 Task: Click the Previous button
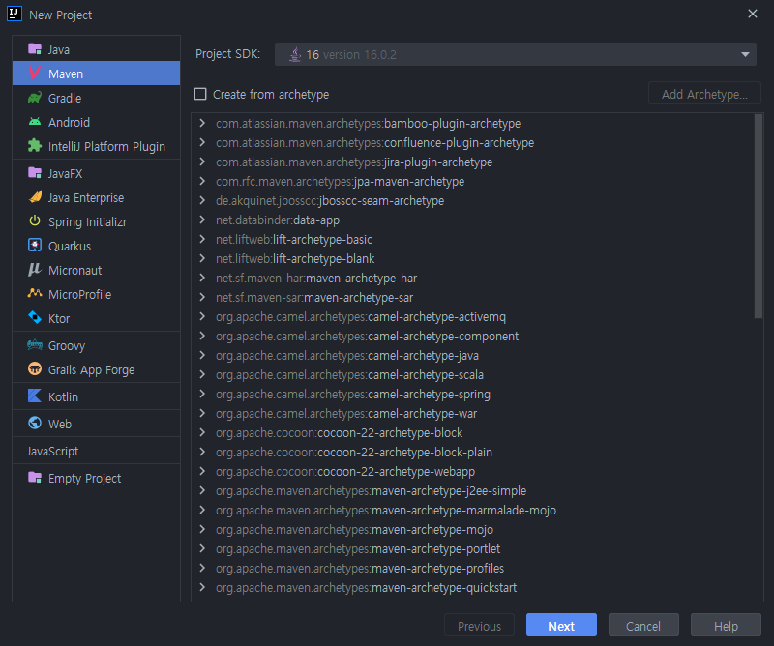coord(479,626)
